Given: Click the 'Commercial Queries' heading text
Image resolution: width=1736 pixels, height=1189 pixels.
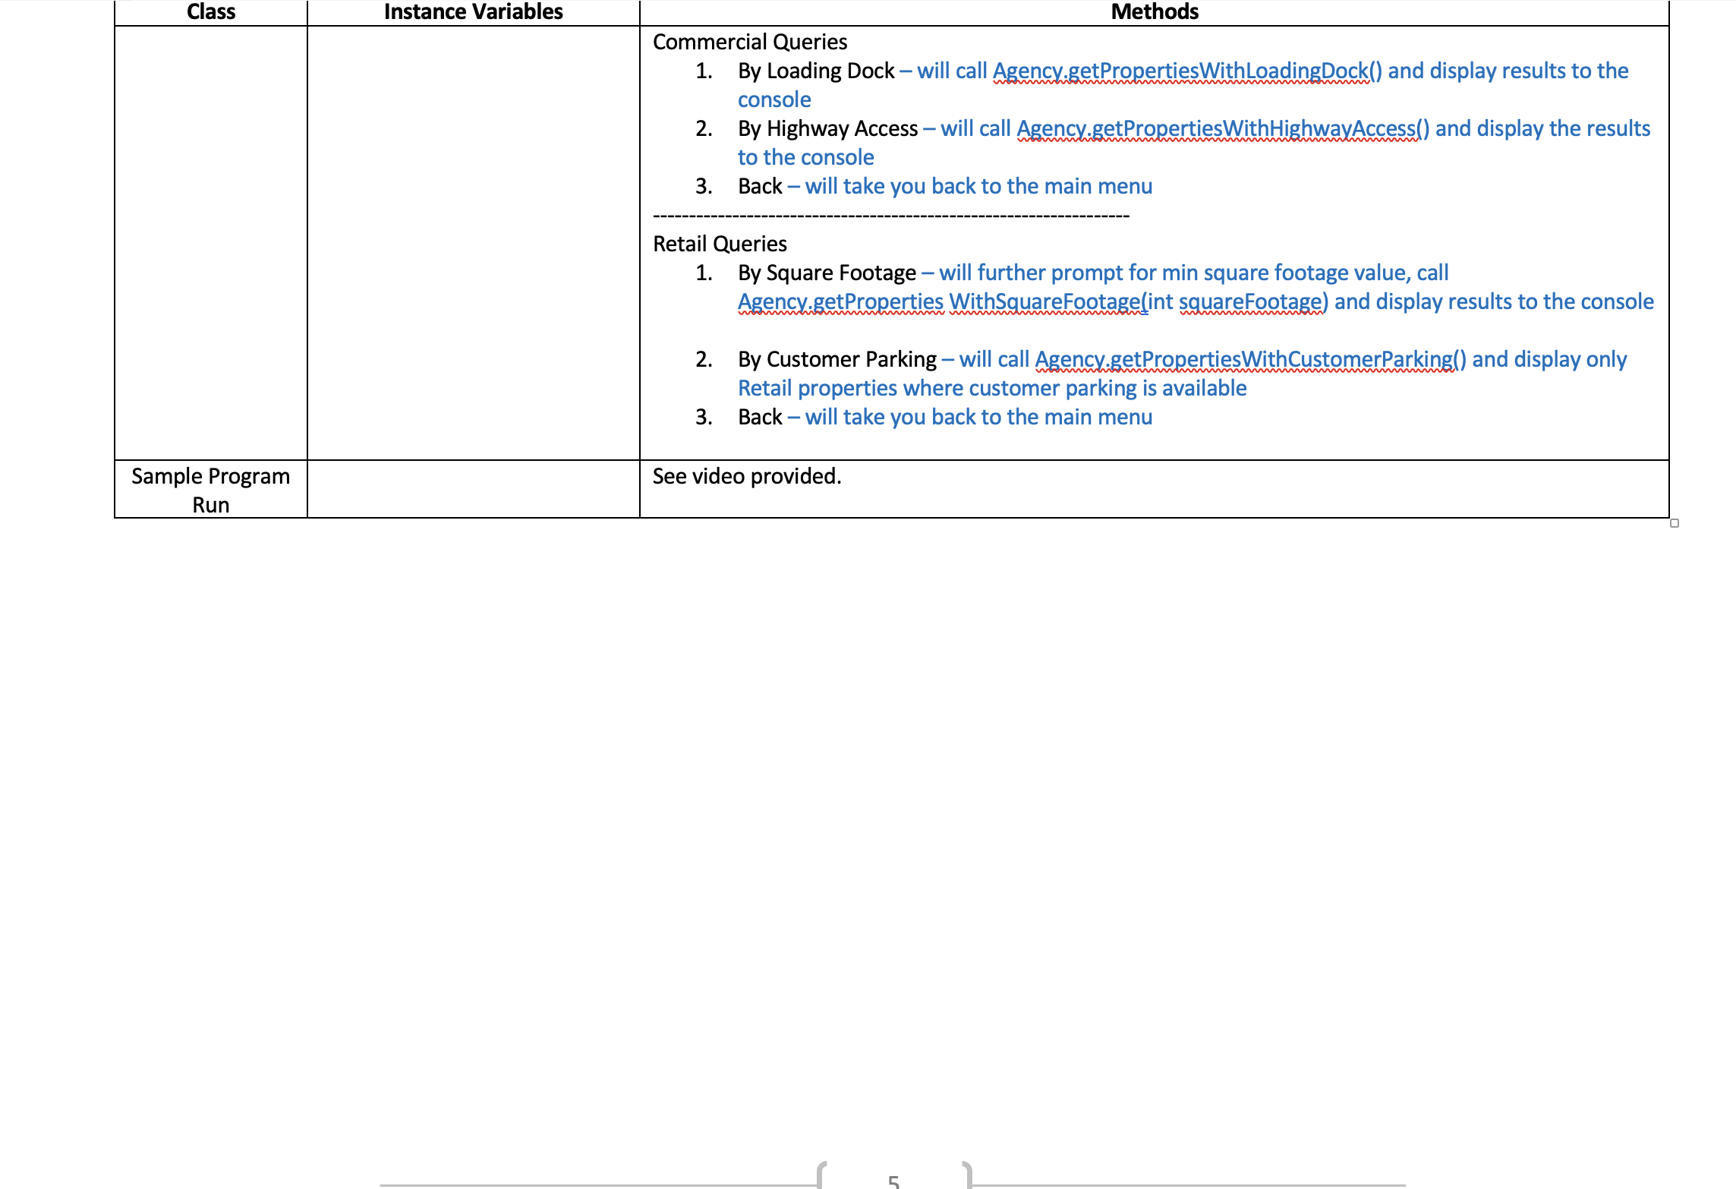Looking at the screenshot, I should pos(749,42).
